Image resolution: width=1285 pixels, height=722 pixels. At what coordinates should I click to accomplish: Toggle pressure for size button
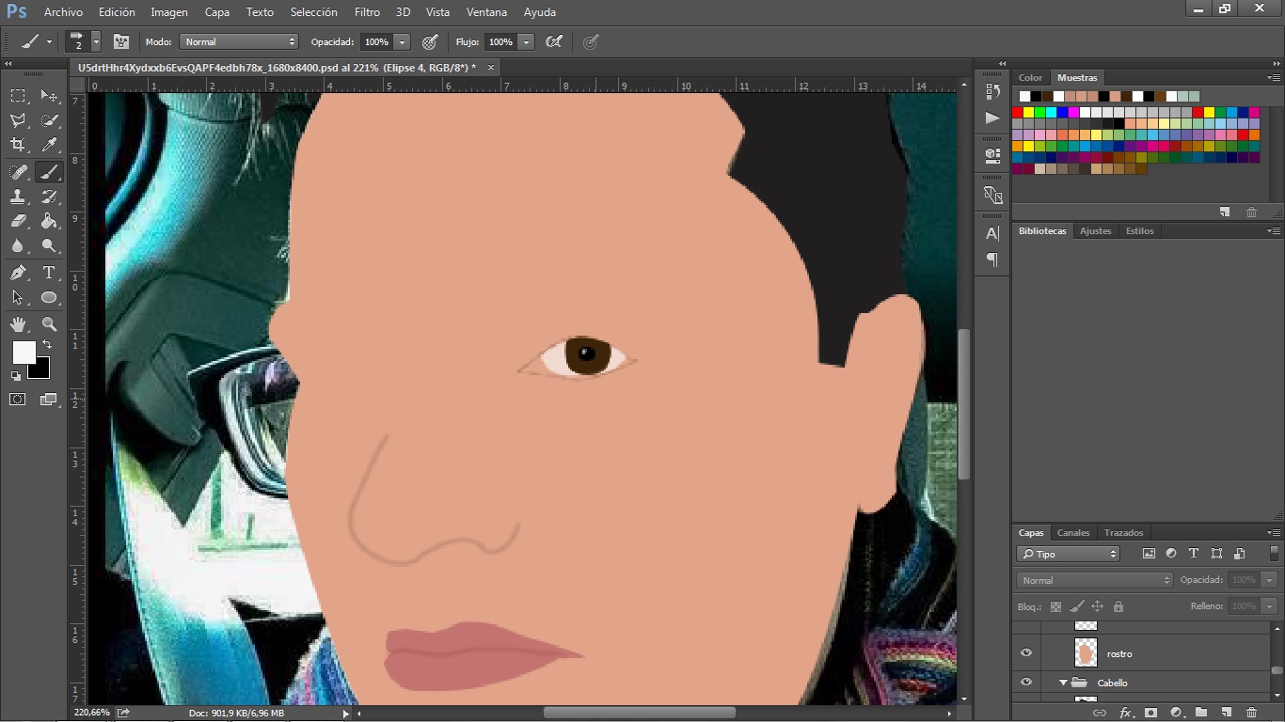pyautogui.click(x=591, y=41)
